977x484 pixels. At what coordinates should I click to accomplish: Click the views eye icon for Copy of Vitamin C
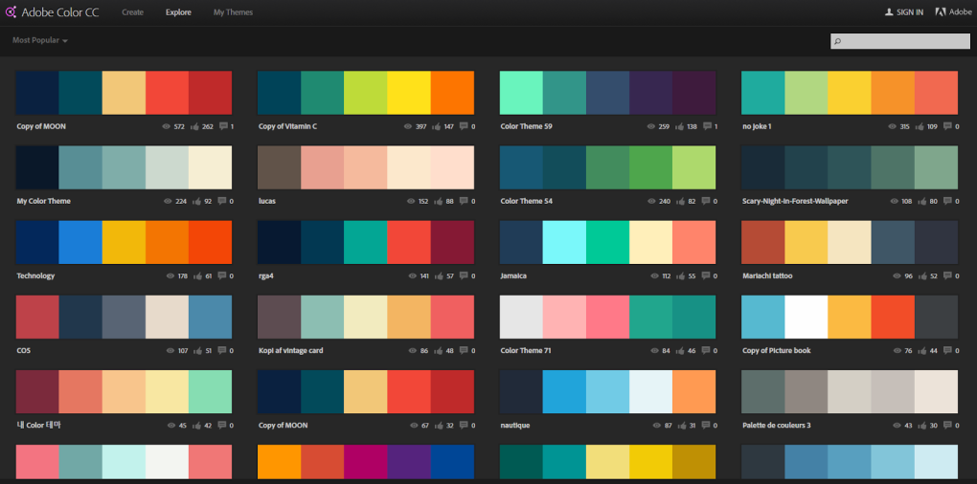tap(408, 126)
